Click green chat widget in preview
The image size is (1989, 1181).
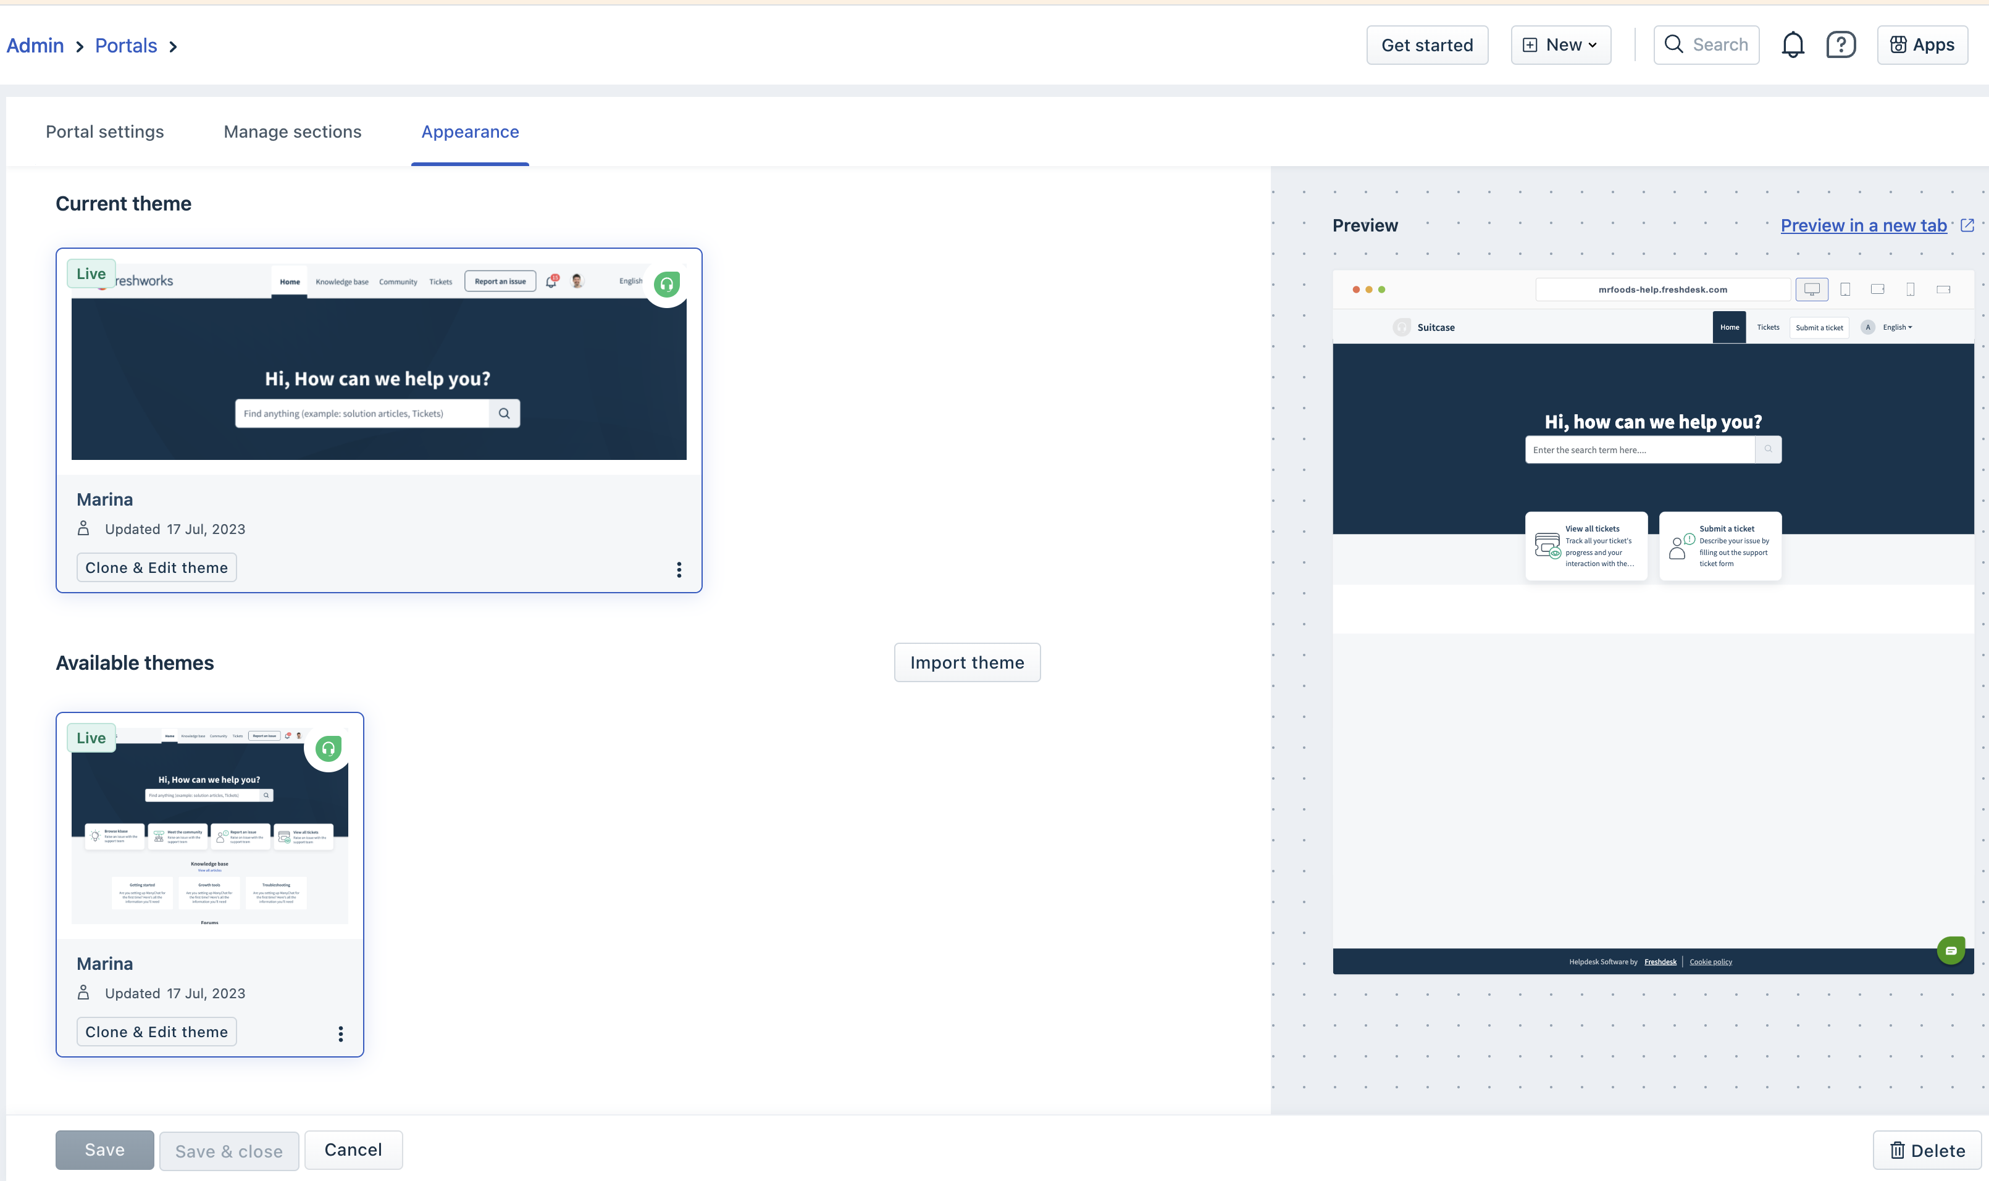[1950, 950]
